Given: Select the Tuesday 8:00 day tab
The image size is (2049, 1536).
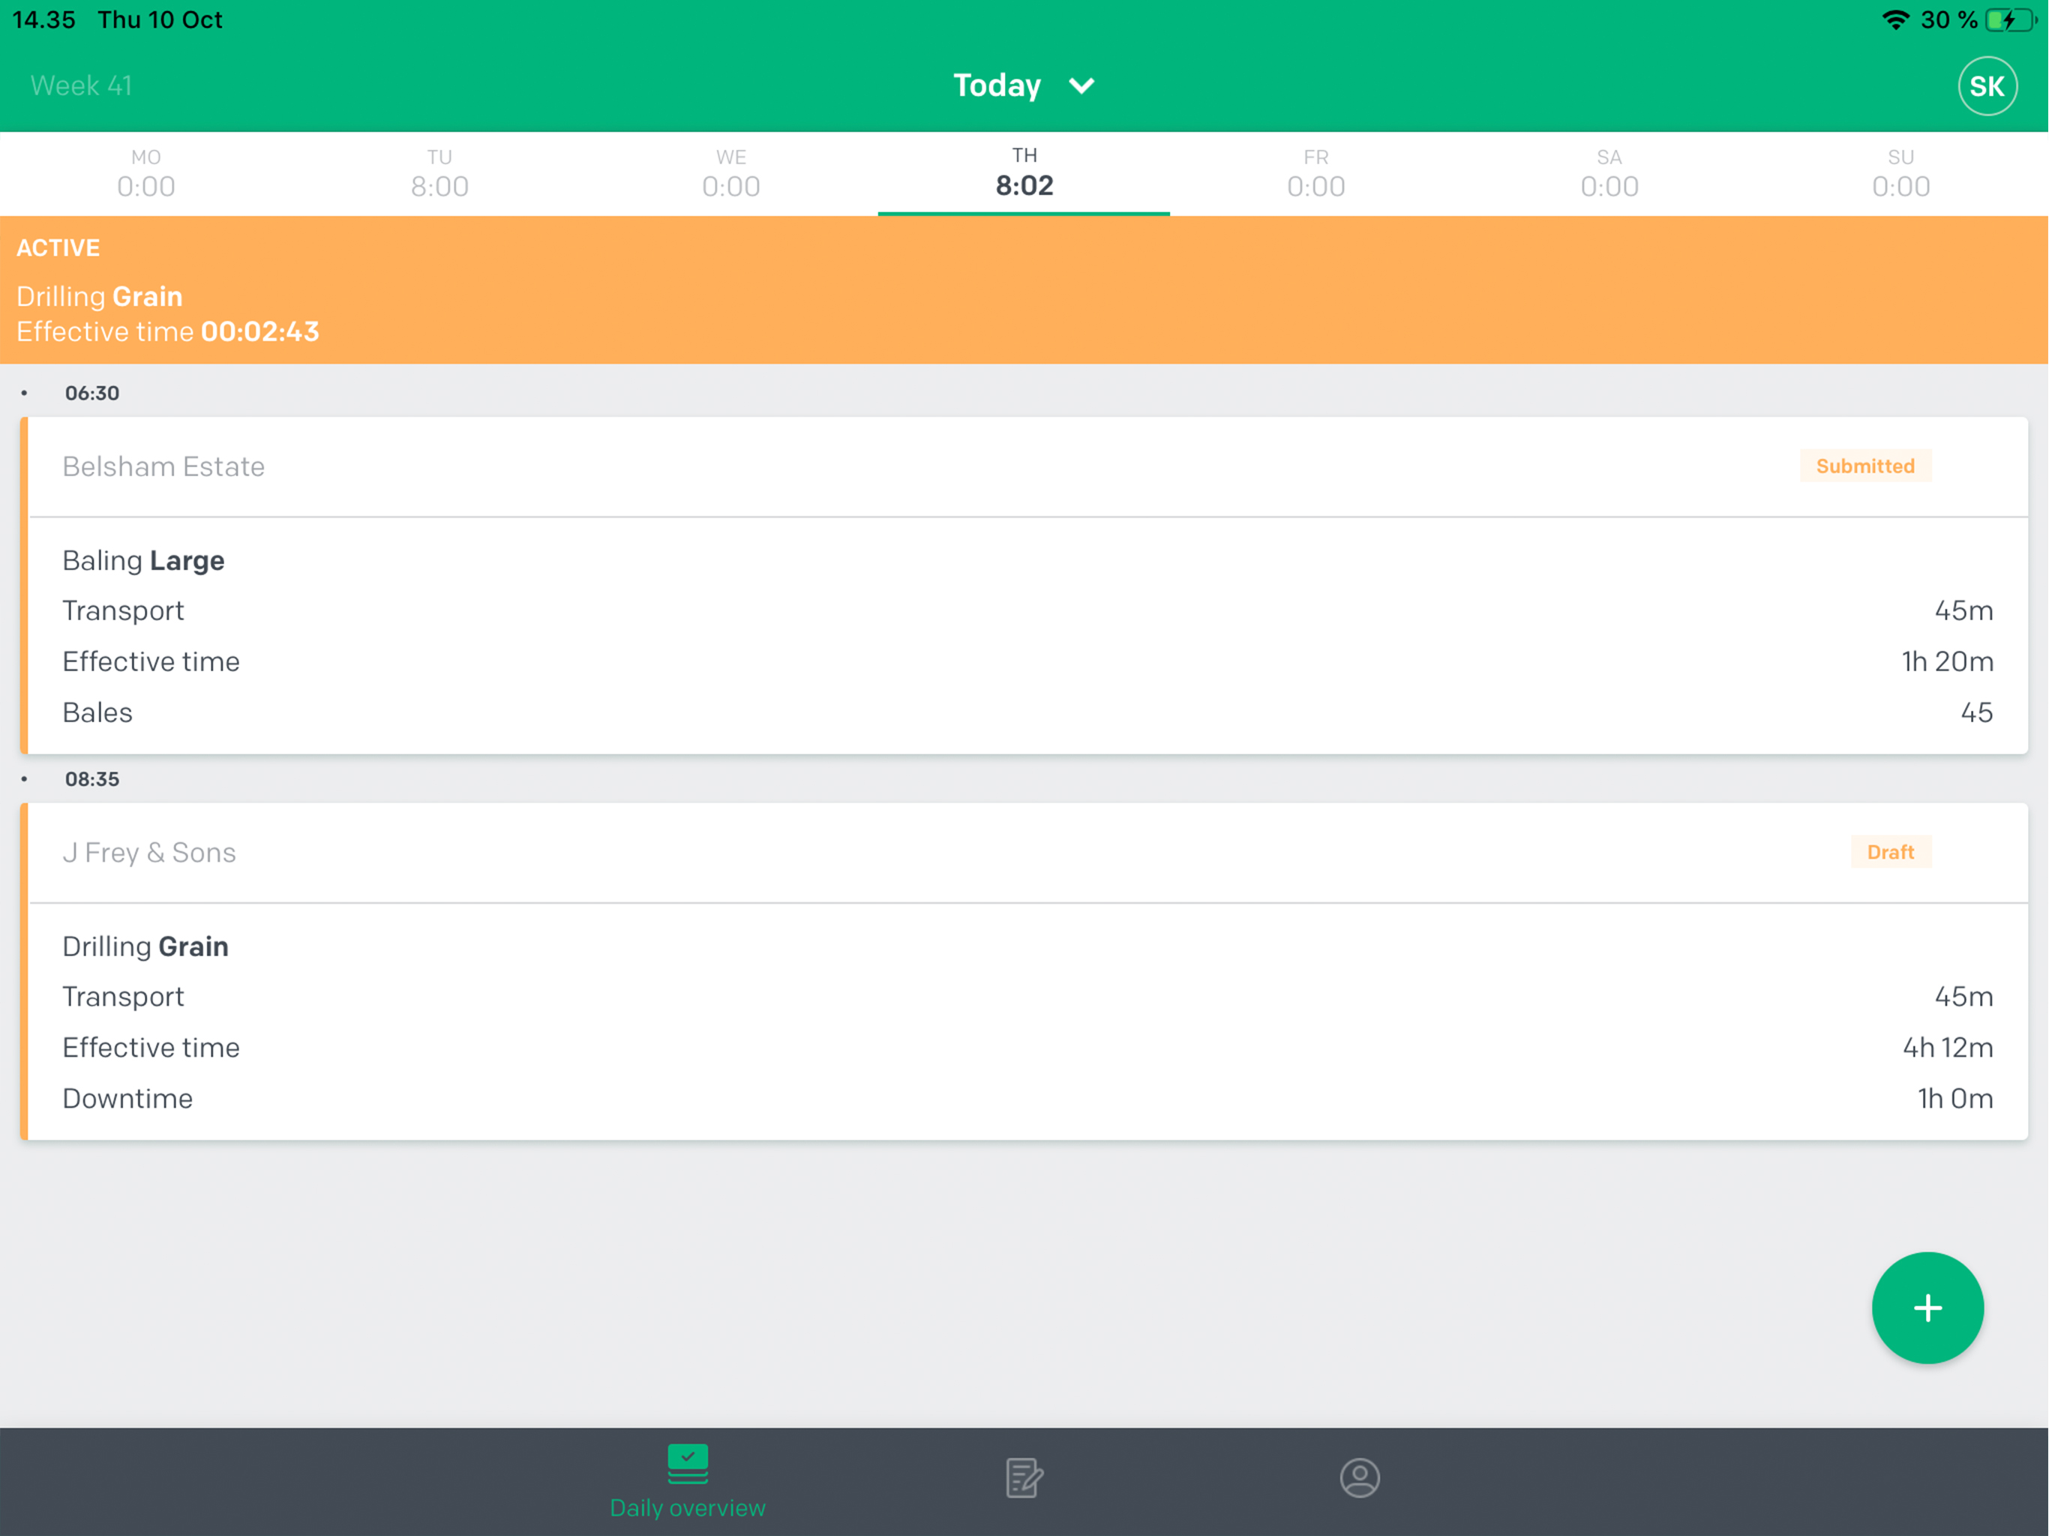Looking at the screenshot, I should pos(439,174).
